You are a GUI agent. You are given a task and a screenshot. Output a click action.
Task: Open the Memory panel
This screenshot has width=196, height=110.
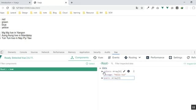click(x=72, y=52)
